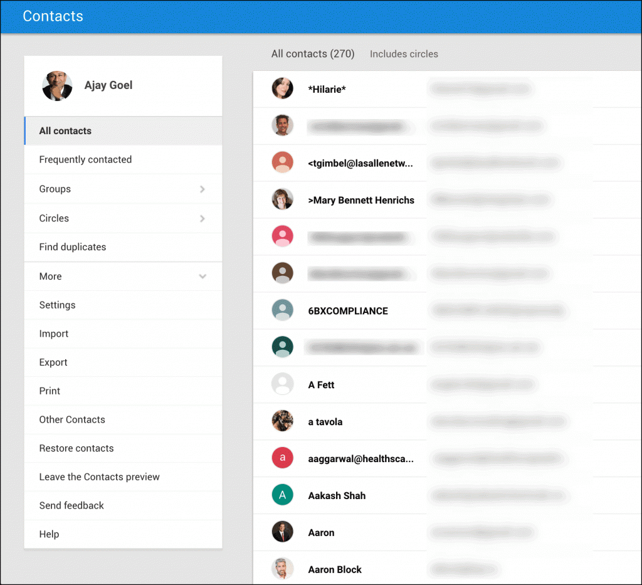Open Frequently contacted list
The width and height of the screenshot is (642, 585).
pyautogui.click(x=85, y=160)
